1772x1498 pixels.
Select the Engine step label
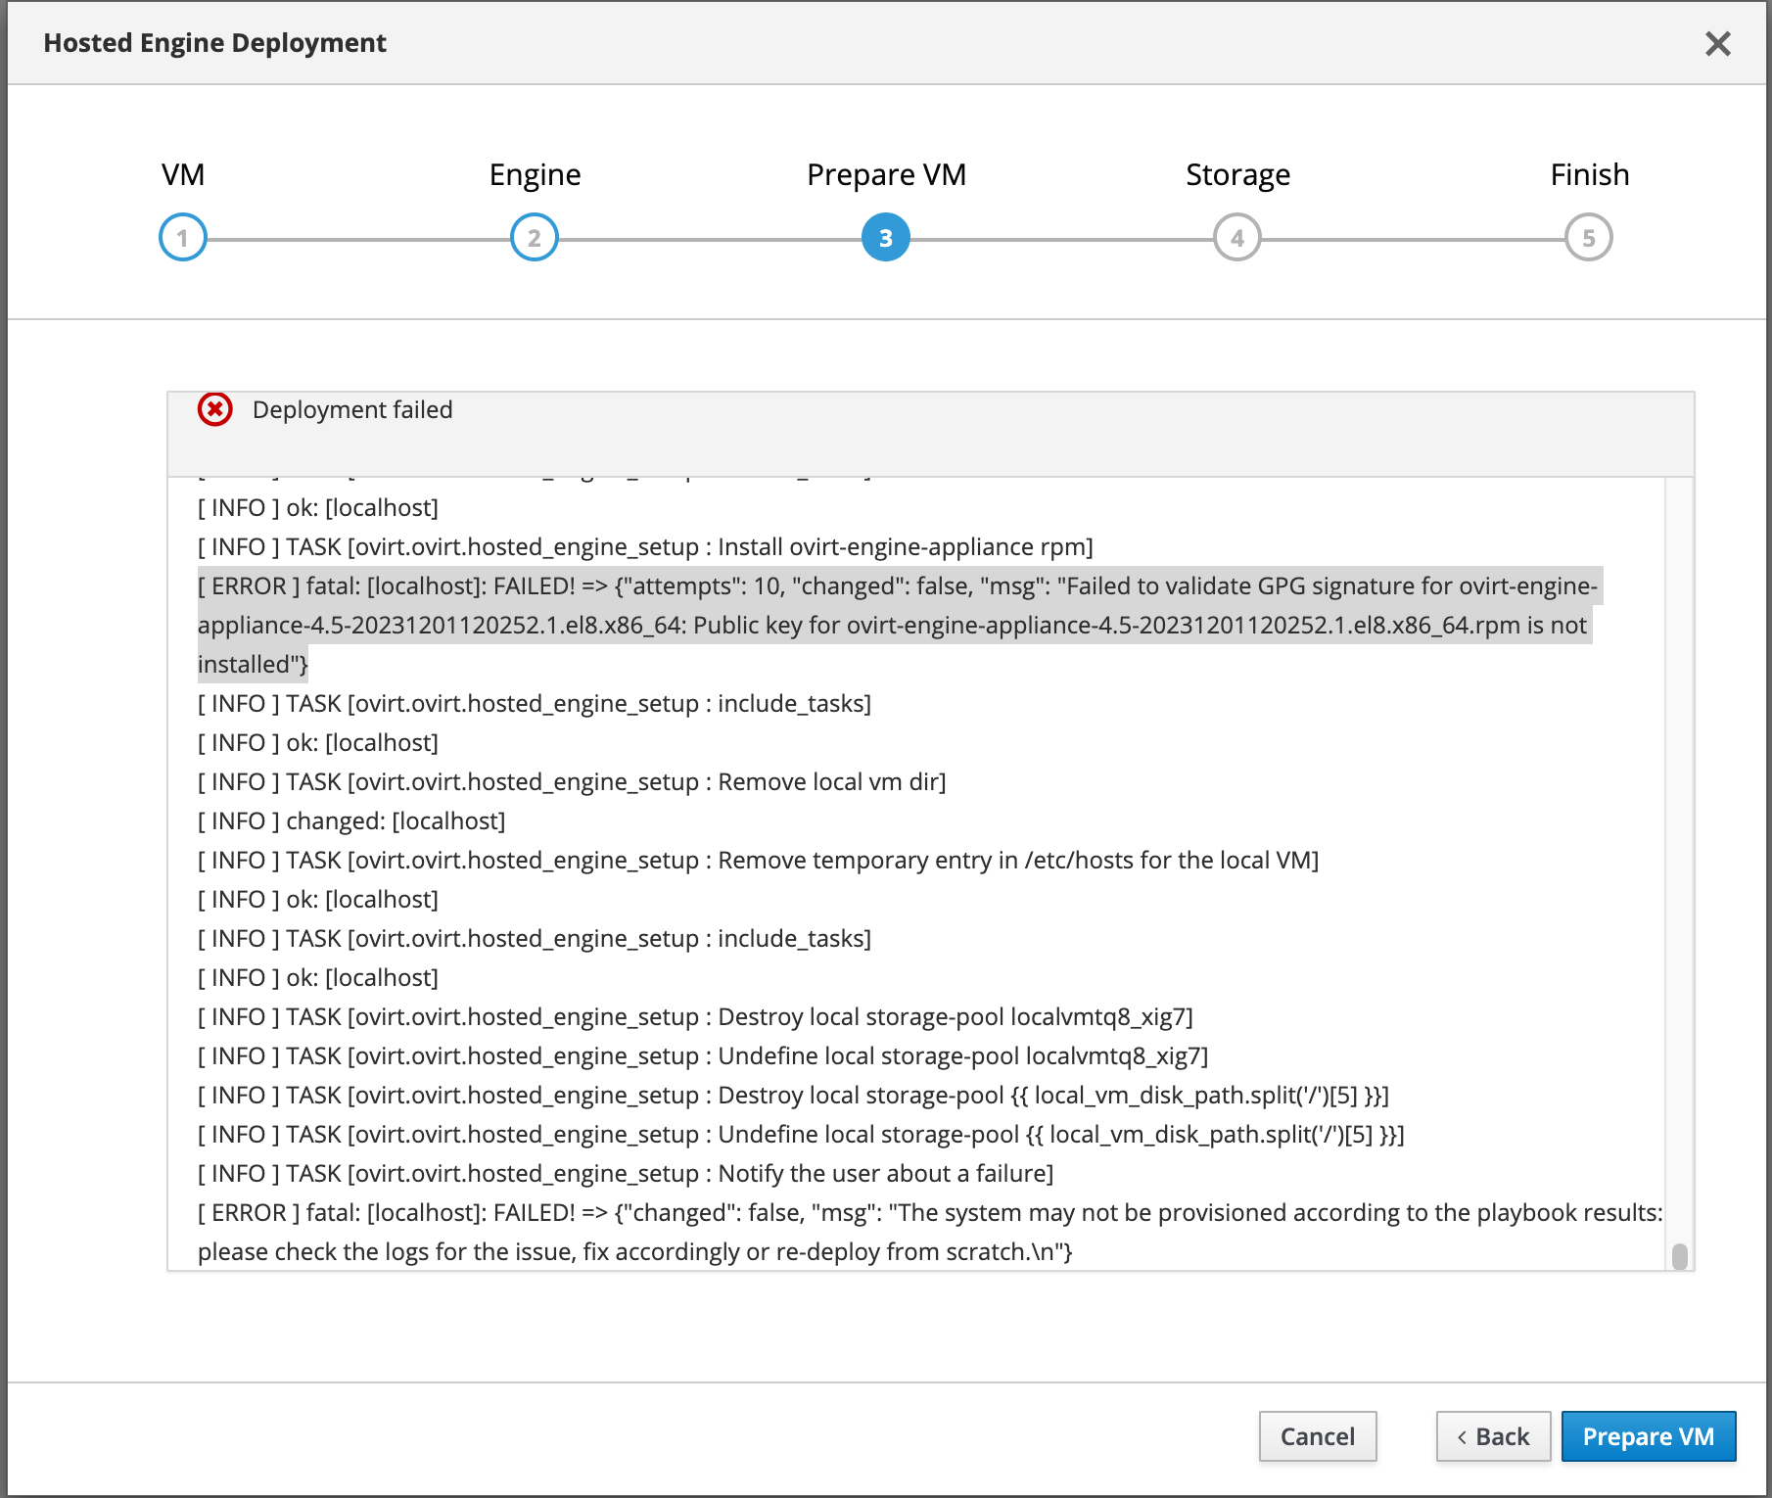click(x=535, y=174)
